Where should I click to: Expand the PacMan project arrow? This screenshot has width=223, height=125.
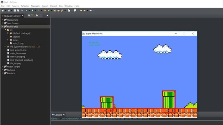pyautogui.click(x=2, y=70)
